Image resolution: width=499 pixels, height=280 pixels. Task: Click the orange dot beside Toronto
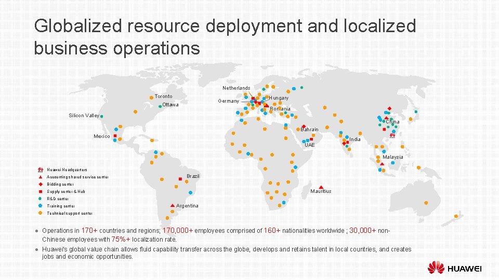[151, 98]
